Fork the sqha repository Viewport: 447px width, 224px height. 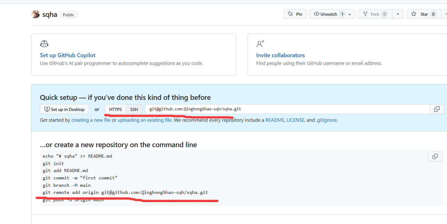click(375, 14)
